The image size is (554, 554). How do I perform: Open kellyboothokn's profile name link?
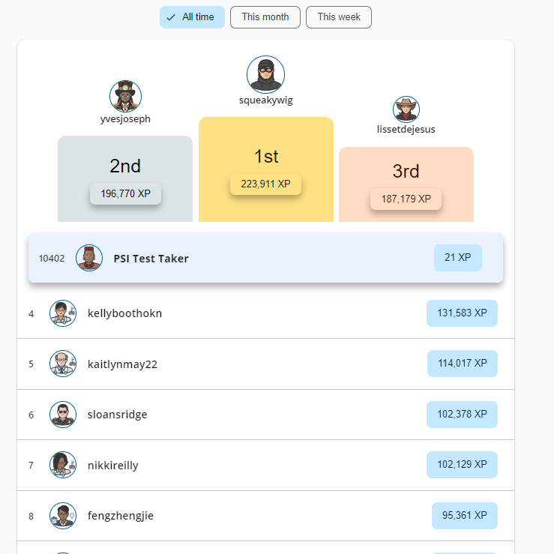(x=124, y=313)
